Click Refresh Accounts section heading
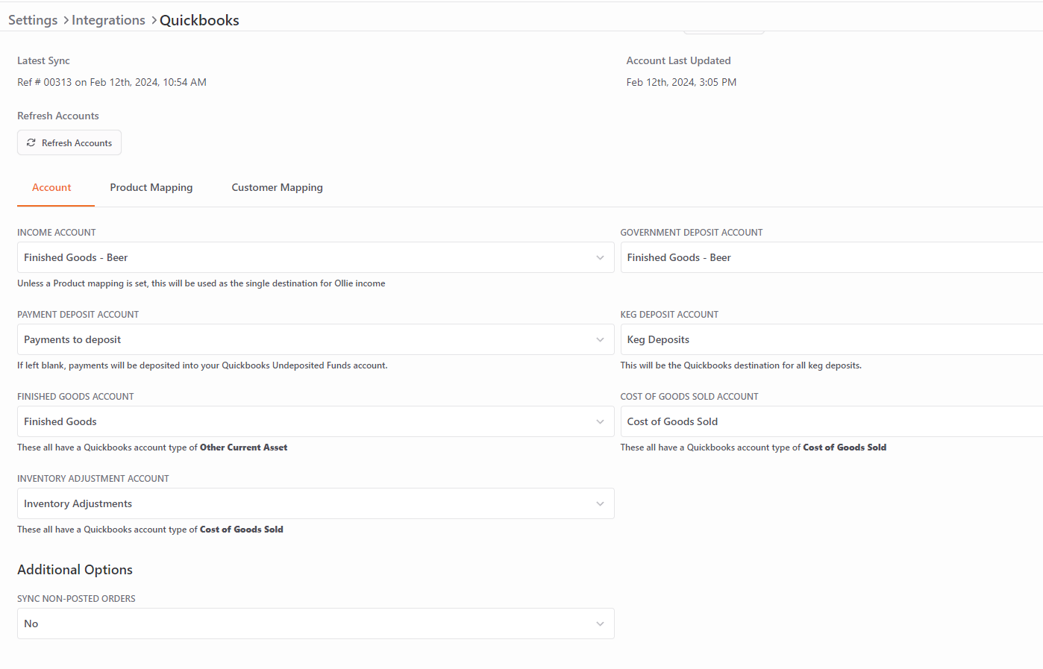This screenshot has height=669, width=1043. coord(58,116)
